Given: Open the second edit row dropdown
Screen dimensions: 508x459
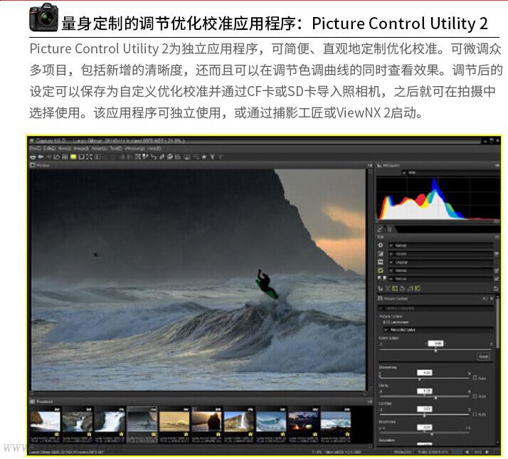Looking at the screenshot, I should click(x=440, y=254).
